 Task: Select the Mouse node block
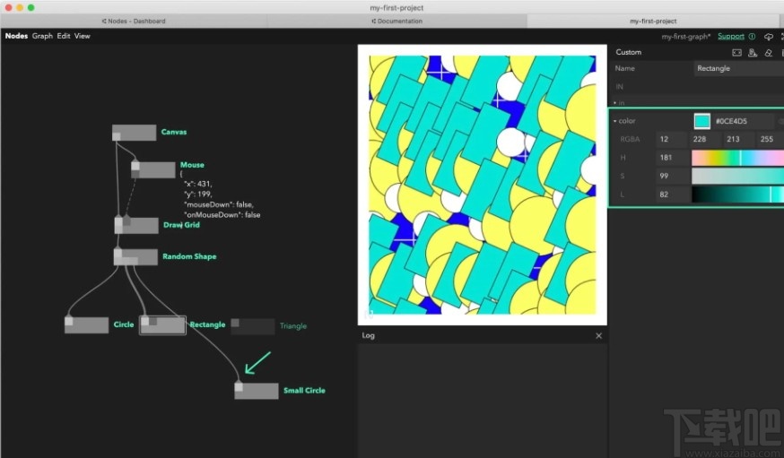pyautogui.click(x=153, y=169)
